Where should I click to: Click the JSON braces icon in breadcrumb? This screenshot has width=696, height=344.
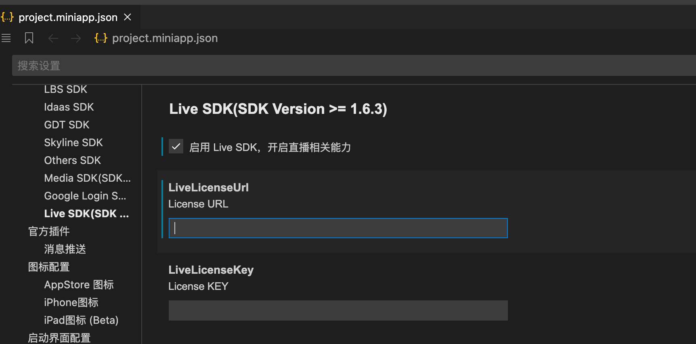click(x=101, y=38)
